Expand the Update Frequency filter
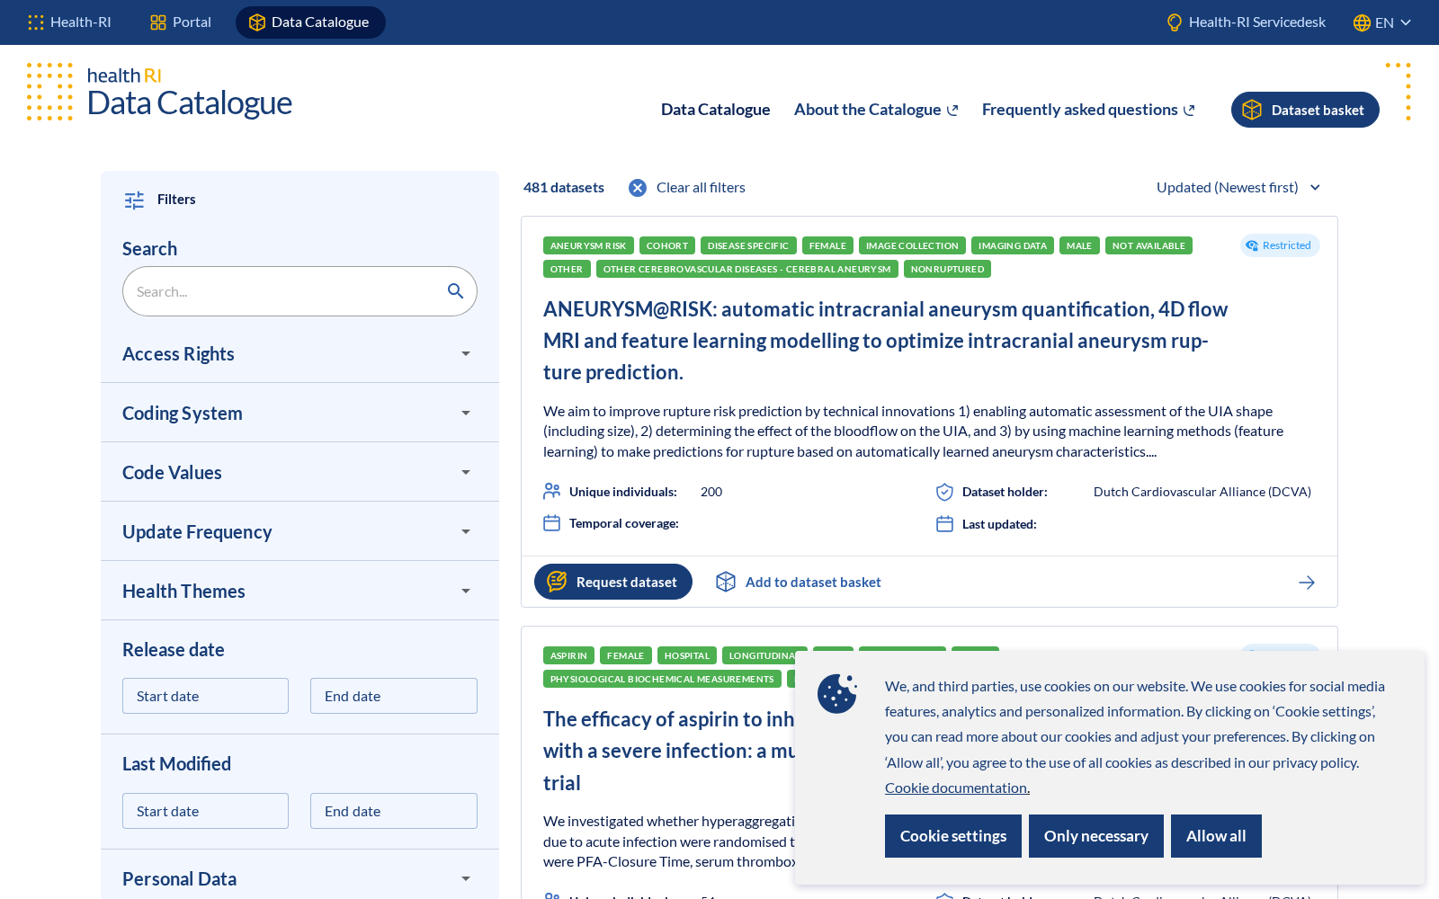This screenshot has height=899, width=1439. [299, 532]
